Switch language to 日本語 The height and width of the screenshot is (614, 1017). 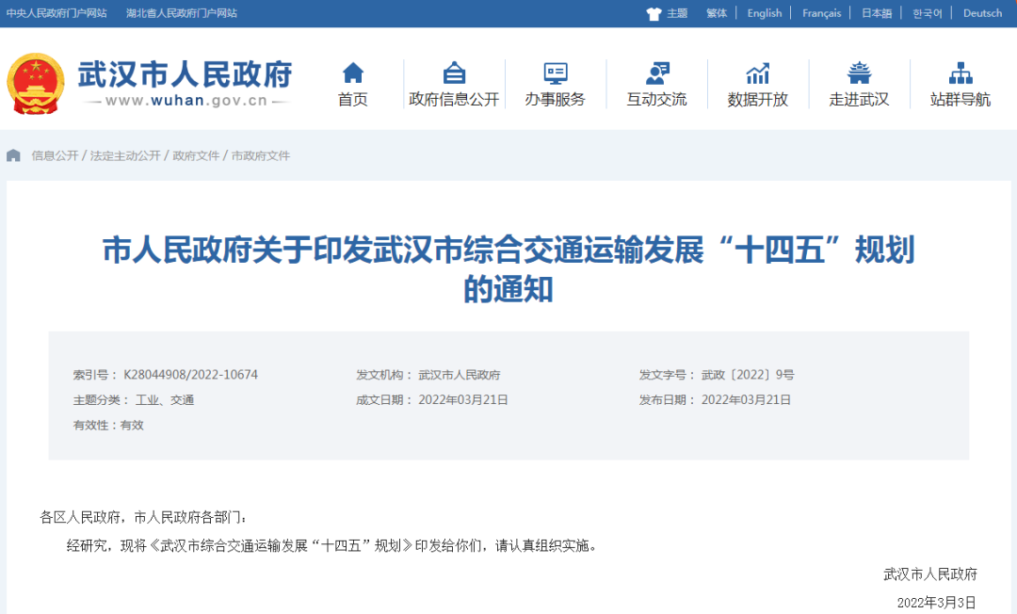877,13
